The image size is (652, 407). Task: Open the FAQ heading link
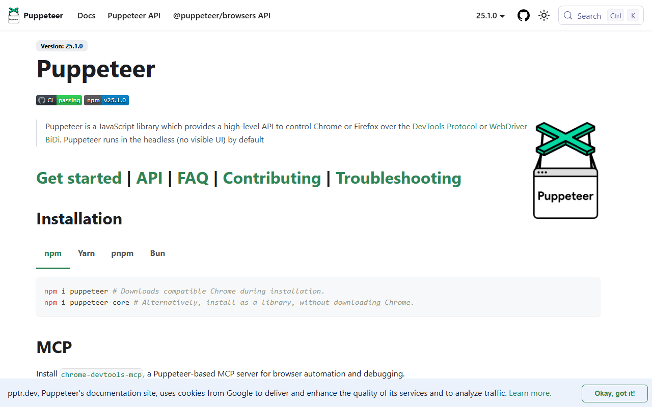pyautogui.click(x=193, y=178)
